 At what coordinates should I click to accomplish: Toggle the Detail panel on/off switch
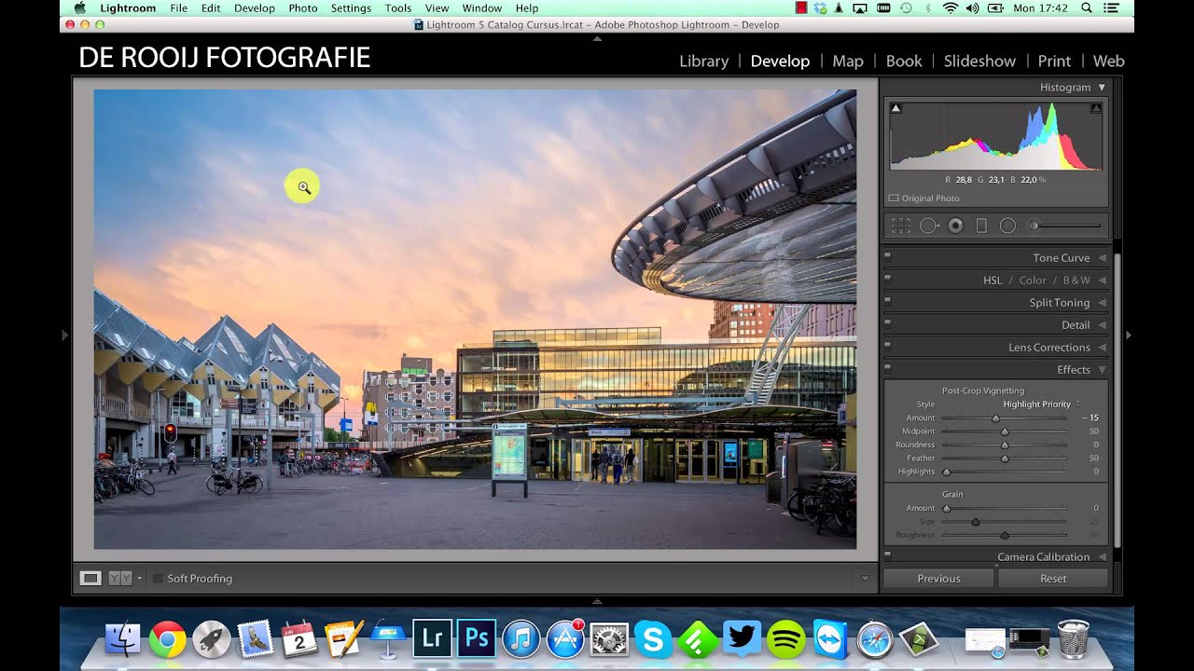pyautogui.click(x=887, y=322)
